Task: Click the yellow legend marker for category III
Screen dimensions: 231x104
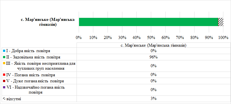Action: (x=4, y=63)
